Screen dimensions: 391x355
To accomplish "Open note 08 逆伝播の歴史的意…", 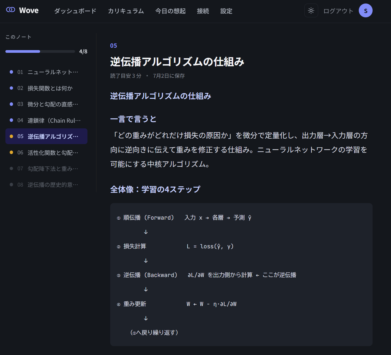I will click(x=46, y=185).
